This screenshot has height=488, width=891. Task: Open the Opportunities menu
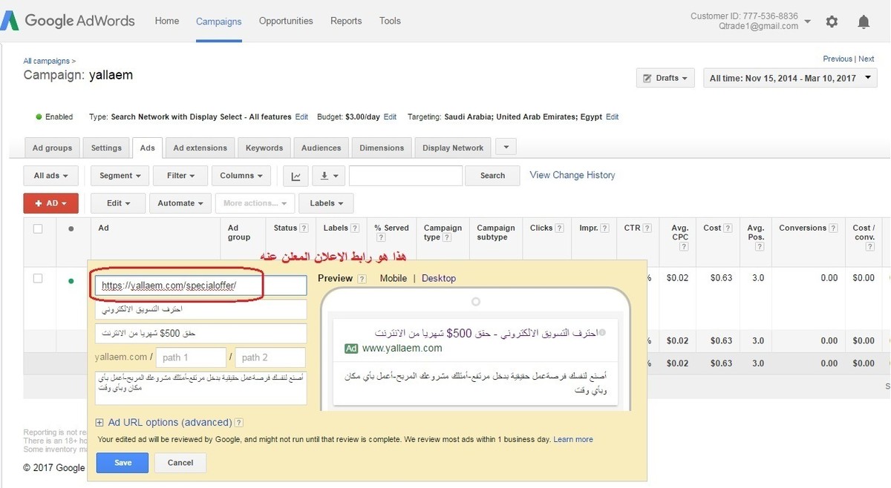point(286,21)
